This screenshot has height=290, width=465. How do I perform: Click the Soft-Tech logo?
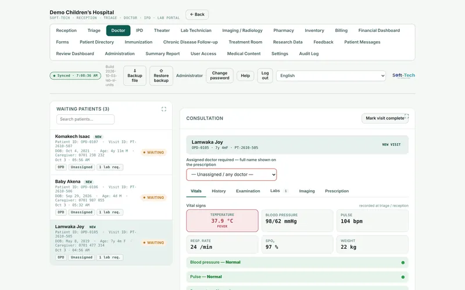click(403, 75)
